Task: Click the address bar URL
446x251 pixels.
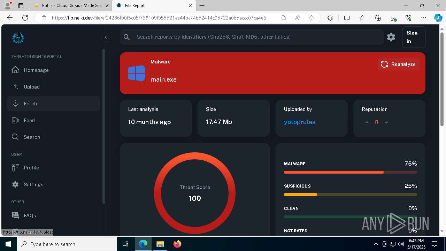Action: coord(159,18)
